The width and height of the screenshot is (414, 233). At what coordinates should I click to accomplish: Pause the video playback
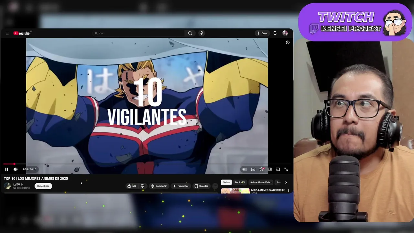[x=6, y=169]
